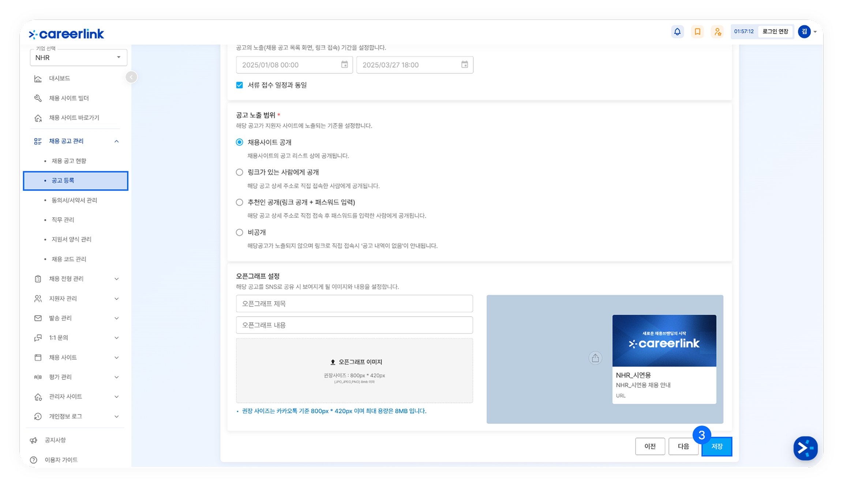843x487 pixels.
Task: Select 링크가 있는 사람에게 공개 radio option
Action: click(x=239, y=172)
